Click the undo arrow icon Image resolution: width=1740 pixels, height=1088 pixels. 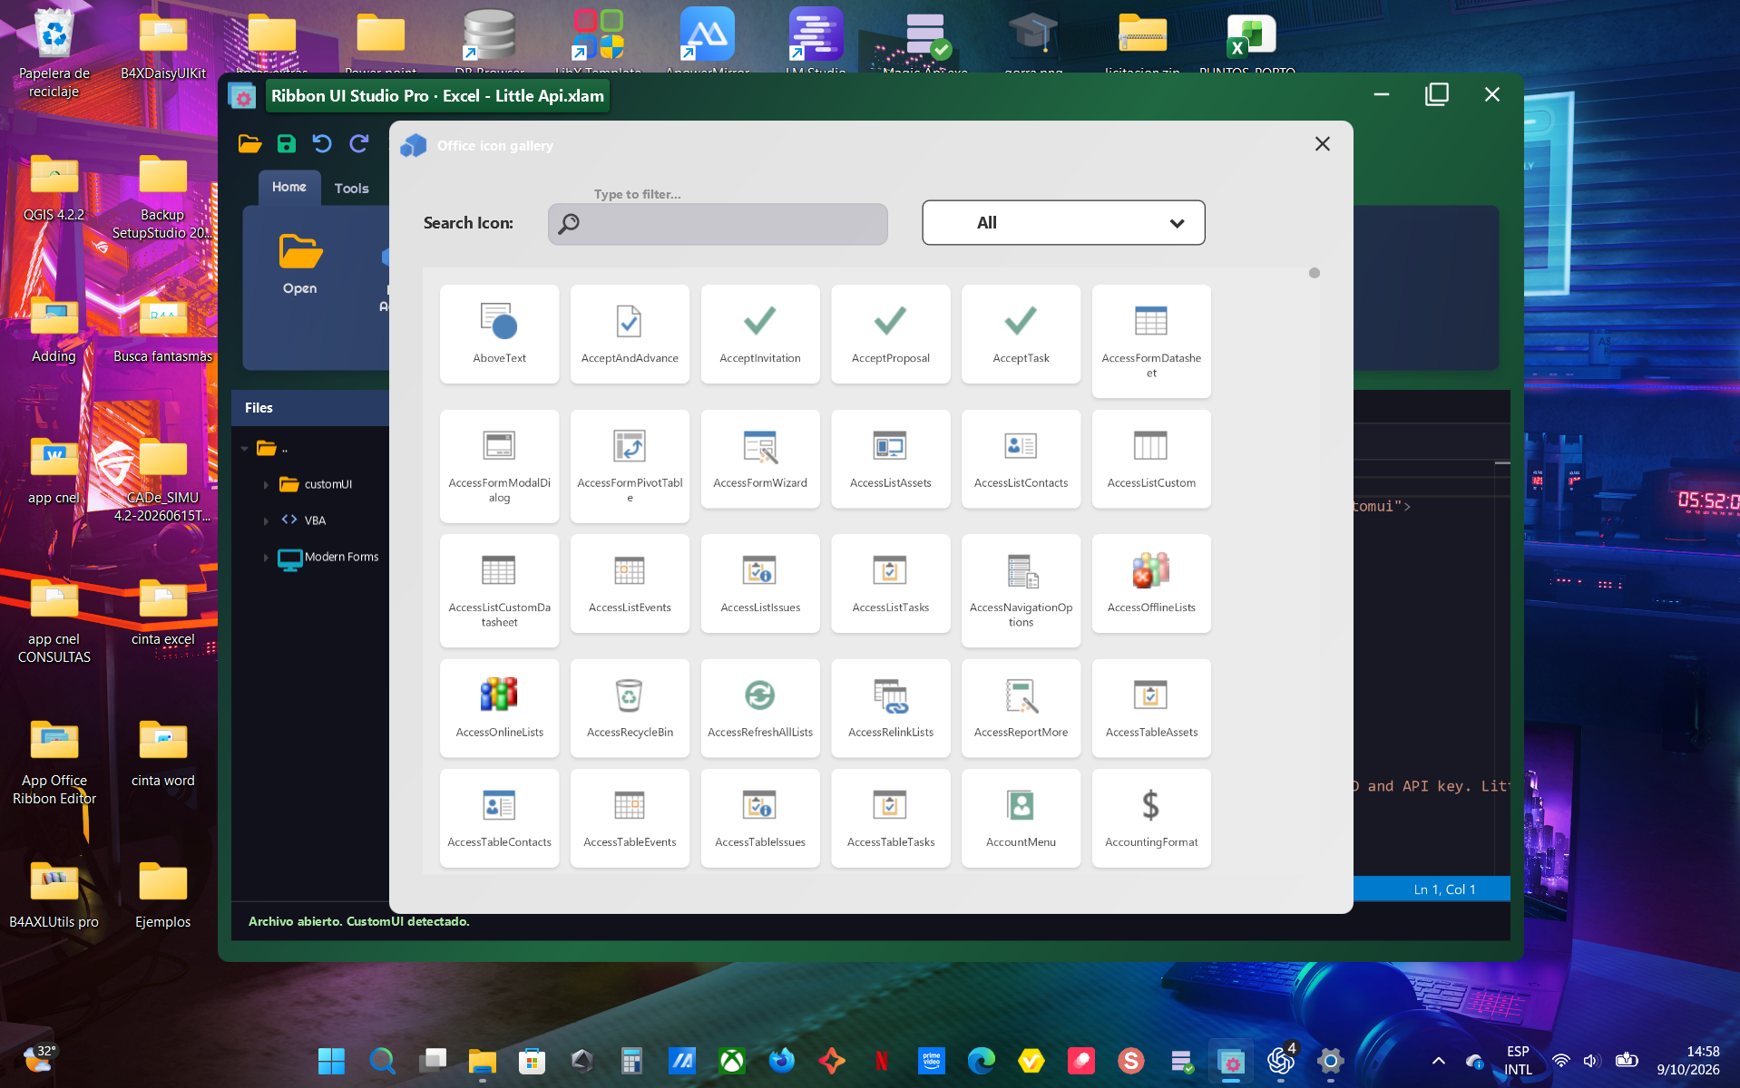point(322,143)
